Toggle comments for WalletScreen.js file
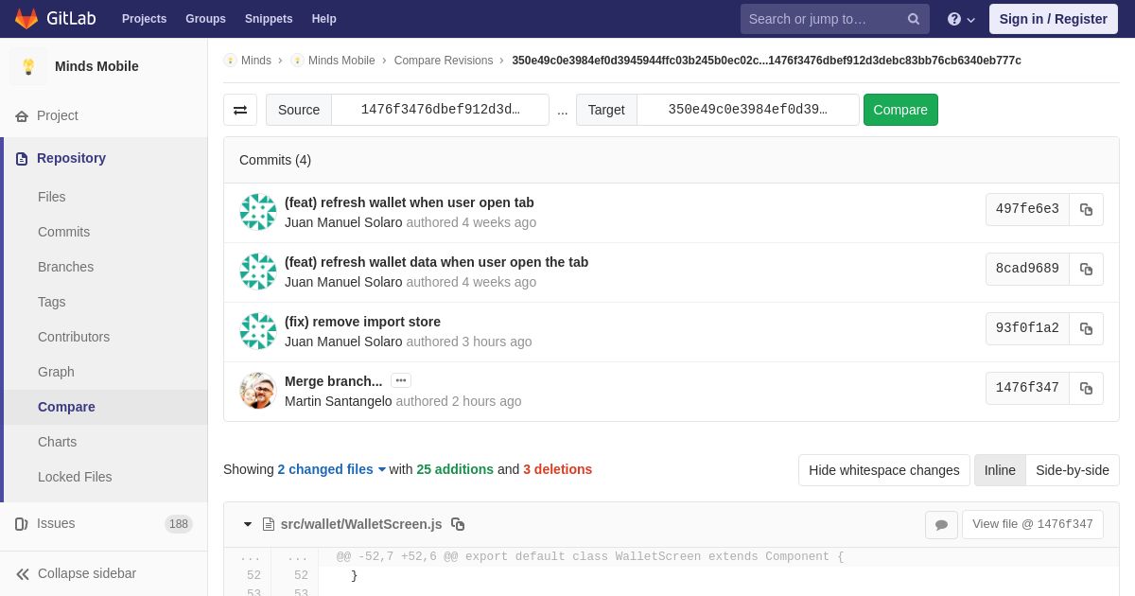The width and height of the screenshot is (1135, 596). click(941, 525)
